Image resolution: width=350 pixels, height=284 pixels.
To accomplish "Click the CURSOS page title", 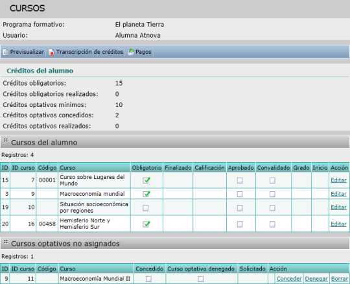I will pyautogui.click(x=27, y=8).
